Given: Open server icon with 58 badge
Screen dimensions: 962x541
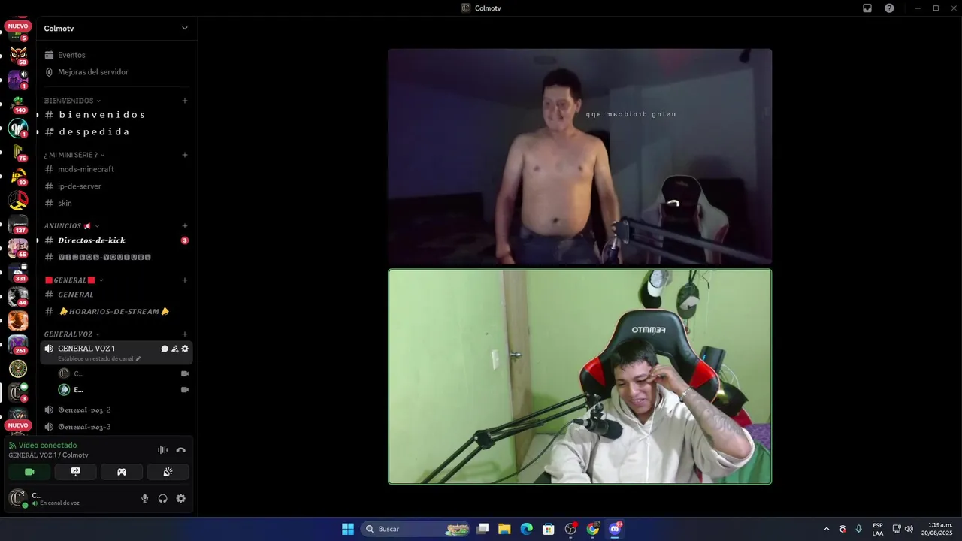Looking at the screenshot, I should pyautogui.click(x=18, y=56).
